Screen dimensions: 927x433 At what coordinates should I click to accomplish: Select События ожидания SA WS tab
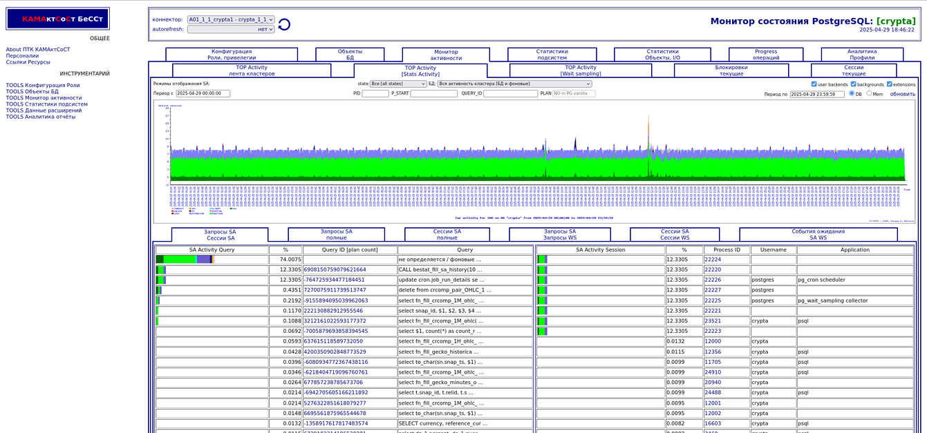pyautogui.click(x=818, y=235)
